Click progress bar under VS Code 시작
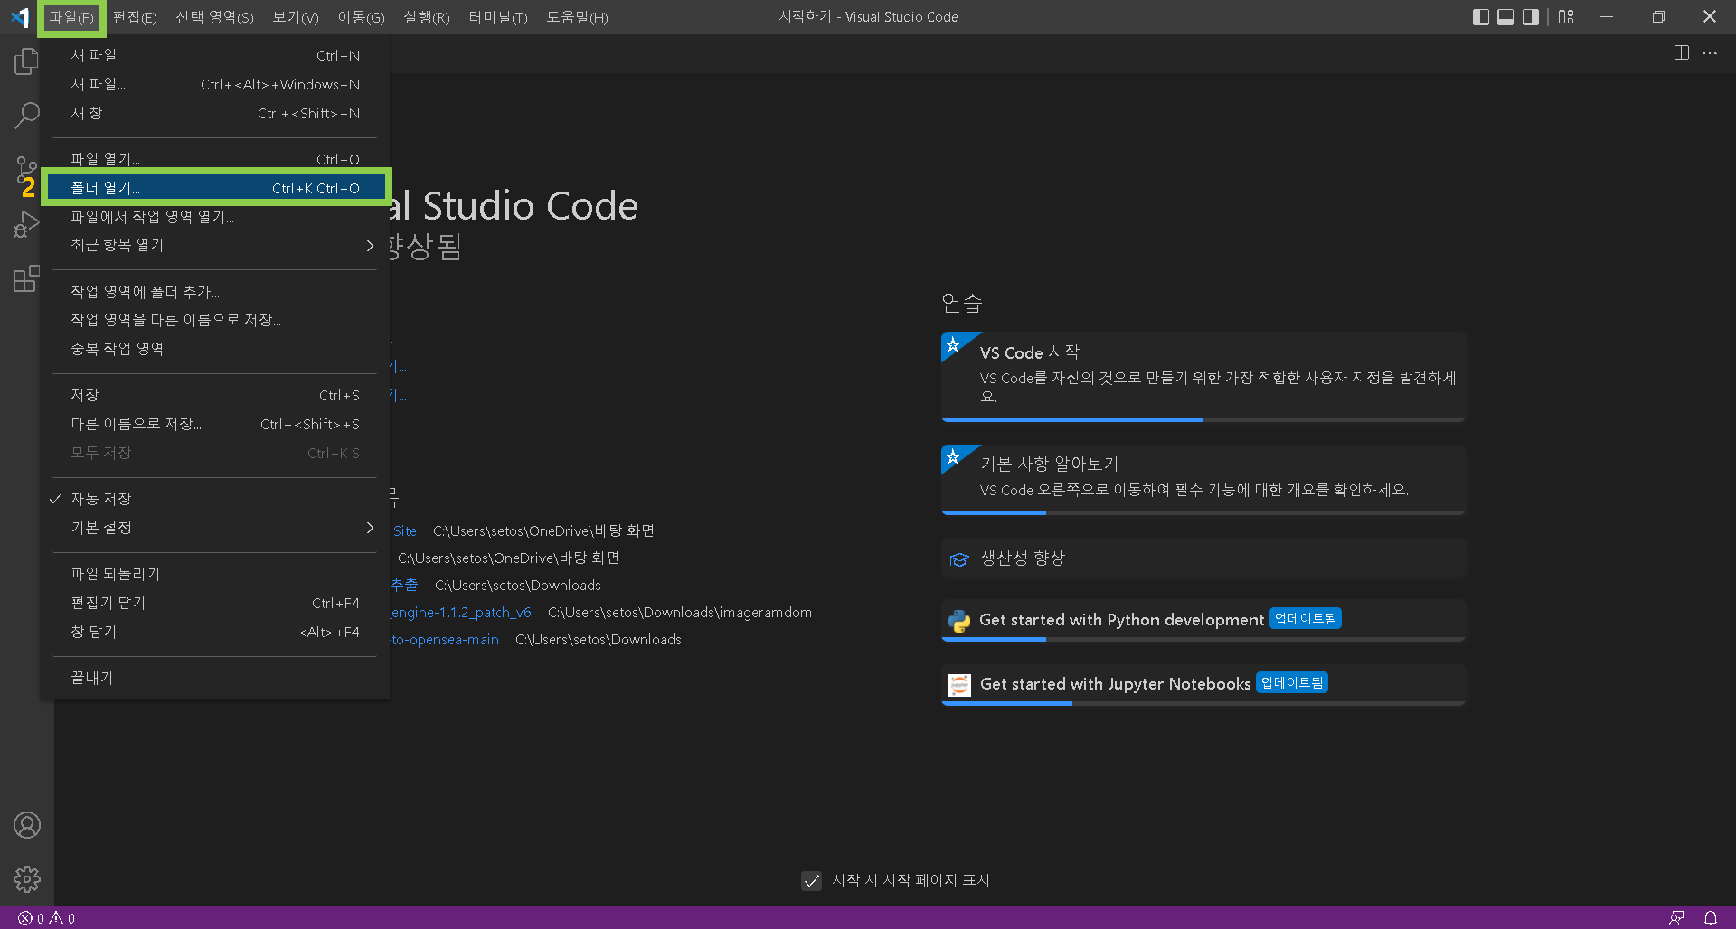 (x=1203, y=419)
